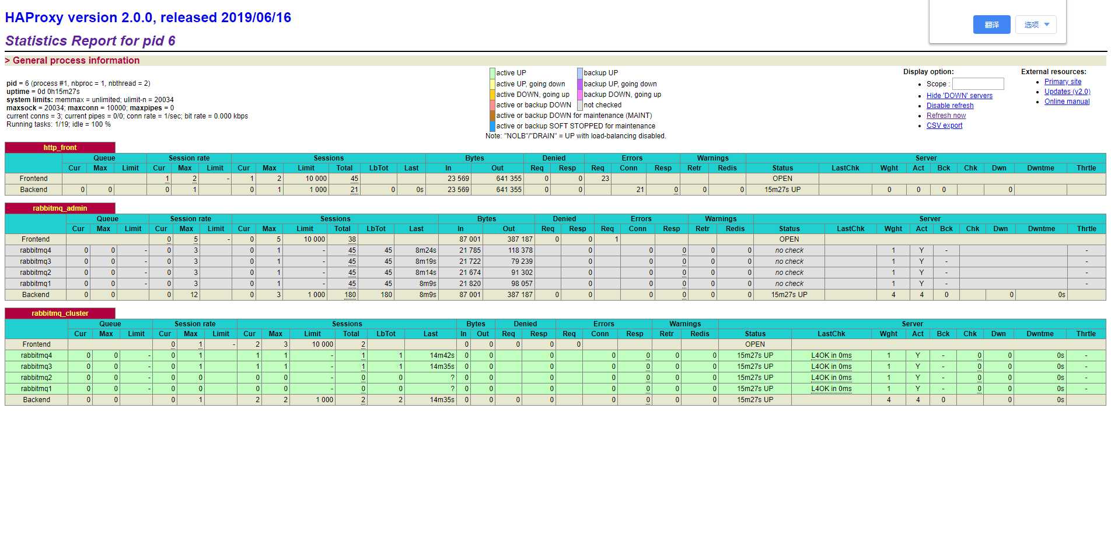Click L4OK in 0ms for cluster rabbitmq4
This screenshot has width=1111, height=537.
[831, 355]
